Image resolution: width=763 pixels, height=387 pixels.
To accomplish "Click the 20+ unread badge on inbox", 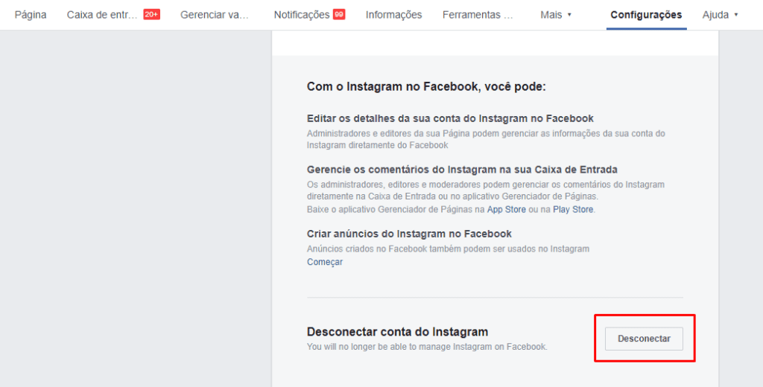I will tap(151, 15).
